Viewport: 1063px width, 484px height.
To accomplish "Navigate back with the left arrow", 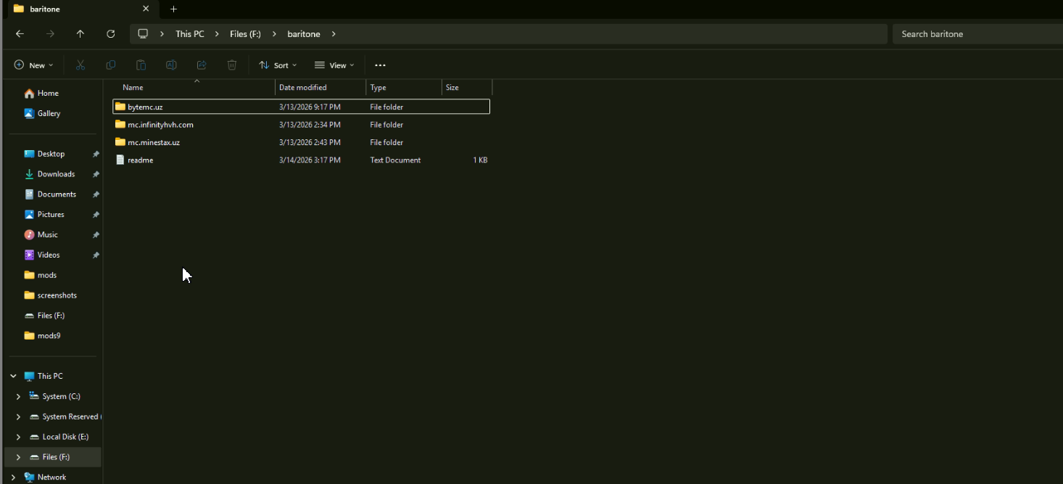I will pyautogui.click(x=20, y=34).
